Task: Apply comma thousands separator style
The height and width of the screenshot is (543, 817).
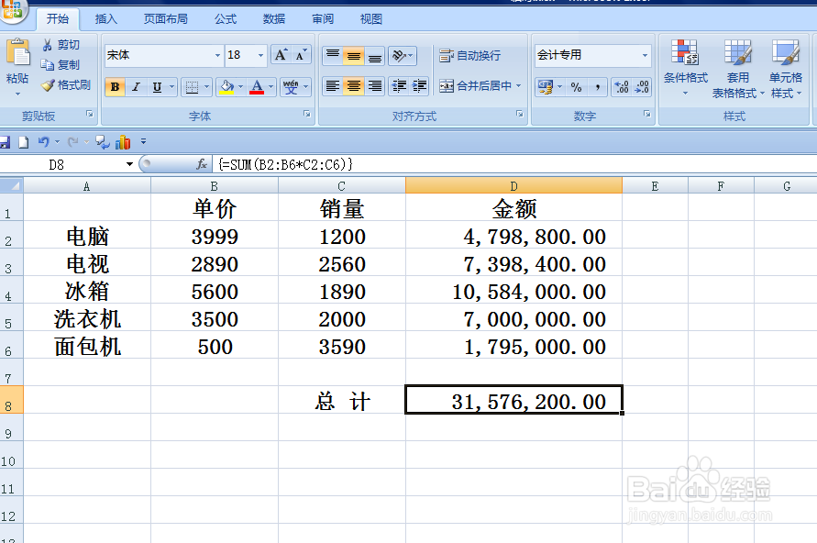Action: (x=597, y=87)
